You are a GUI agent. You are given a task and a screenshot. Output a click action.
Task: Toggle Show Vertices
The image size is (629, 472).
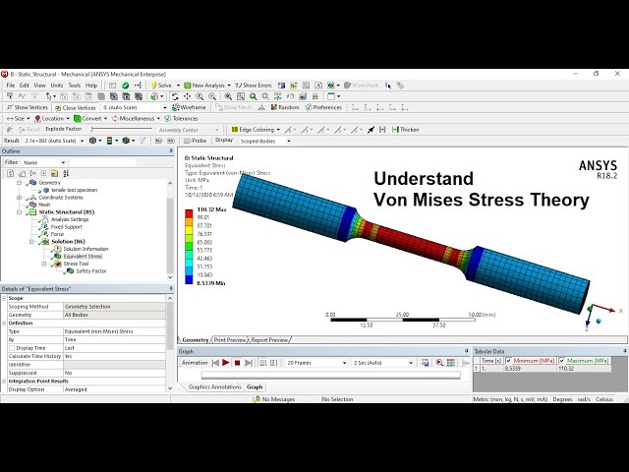[x=28, y=107]
